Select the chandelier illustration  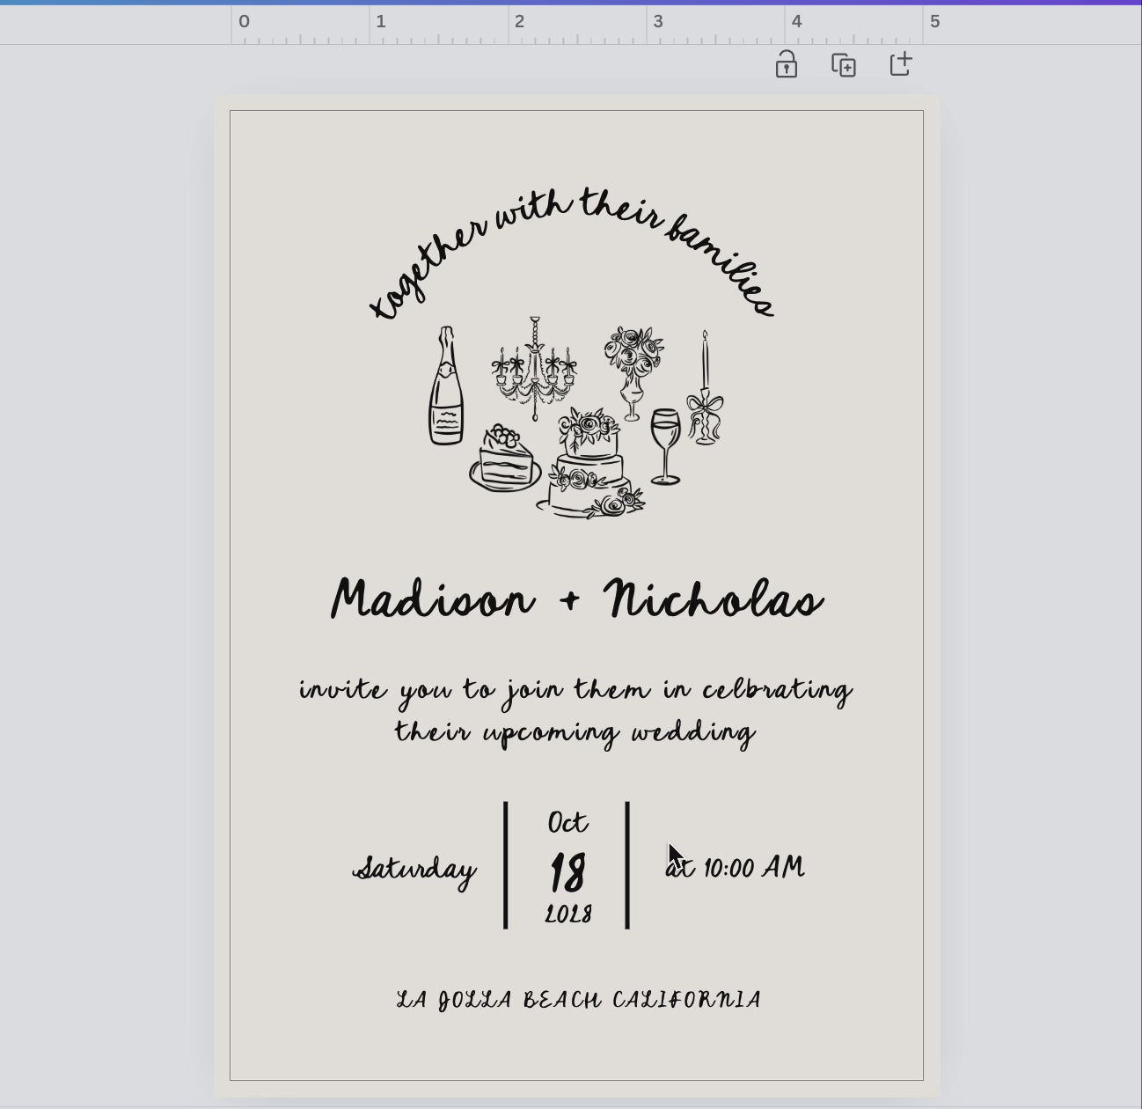pos(534,370)
